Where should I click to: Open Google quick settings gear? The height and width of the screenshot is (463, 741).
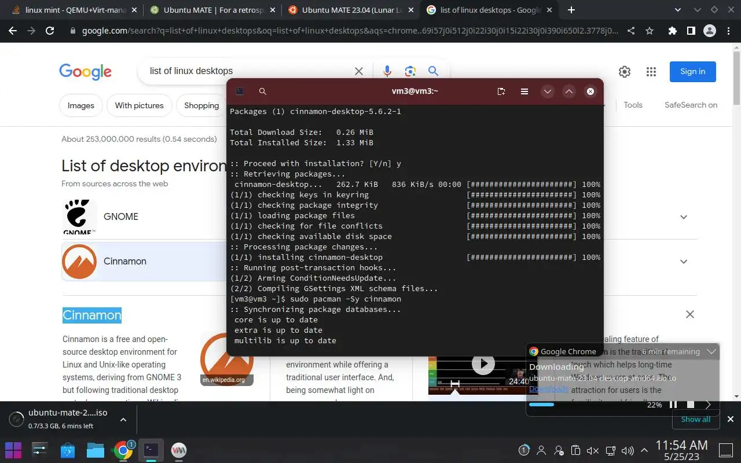625,72
